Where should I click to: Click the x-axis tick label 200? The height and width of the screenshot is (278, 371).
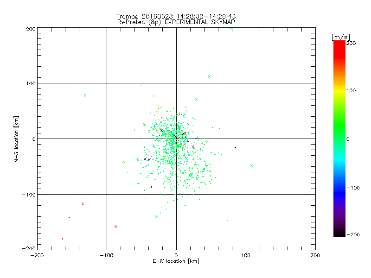pos(315,256)
